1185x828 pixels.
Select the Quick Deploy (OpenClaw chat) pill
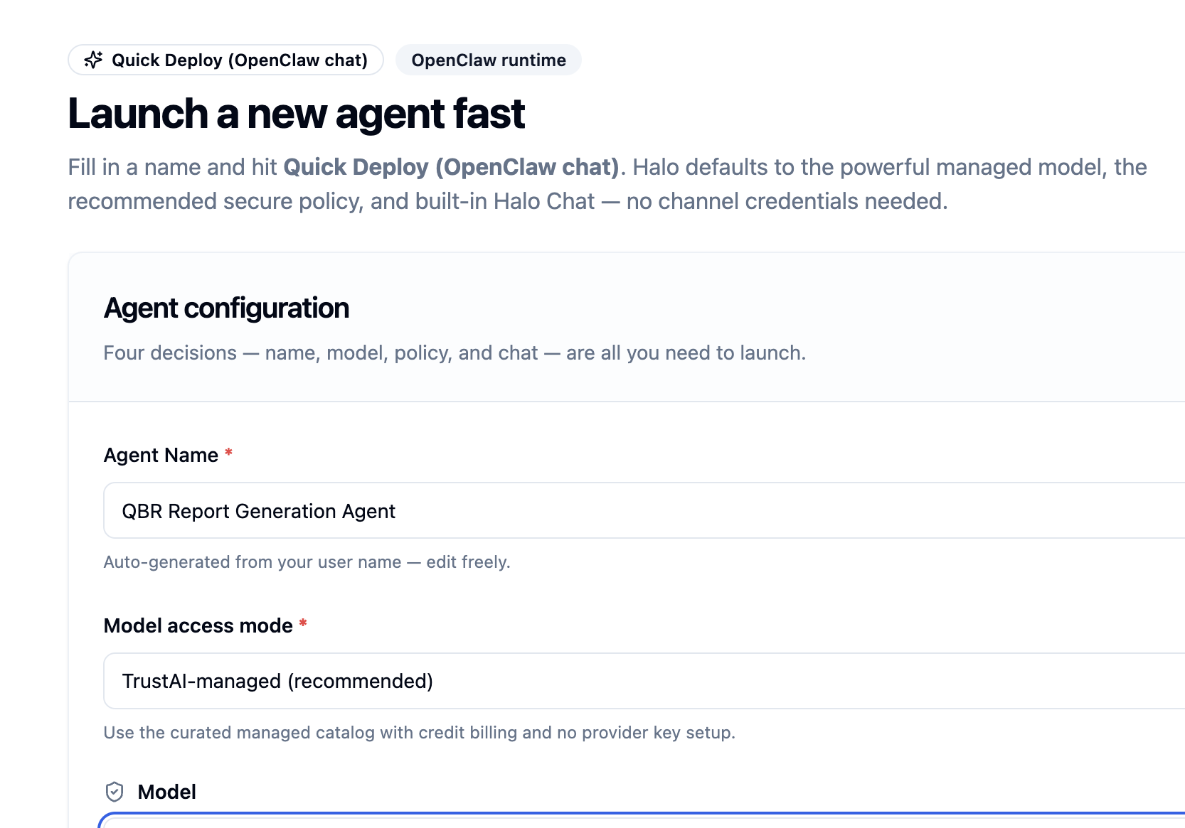[225, 60]
